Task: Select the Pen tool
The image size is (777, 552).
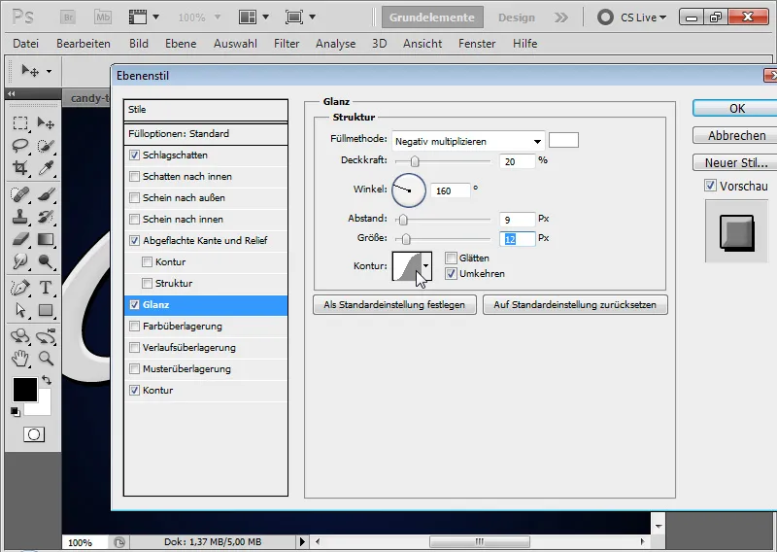Action: (19, 288)
